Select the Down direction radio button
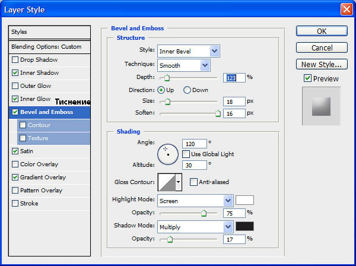Screen dimensions: 356x266 point(187,90)
